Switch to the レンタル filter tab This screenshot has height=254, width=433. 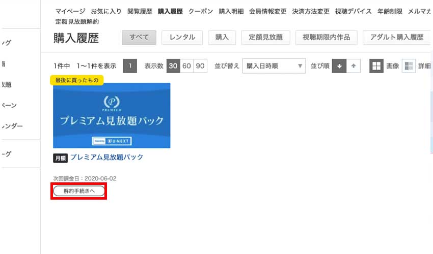click(x=182, y=37)
